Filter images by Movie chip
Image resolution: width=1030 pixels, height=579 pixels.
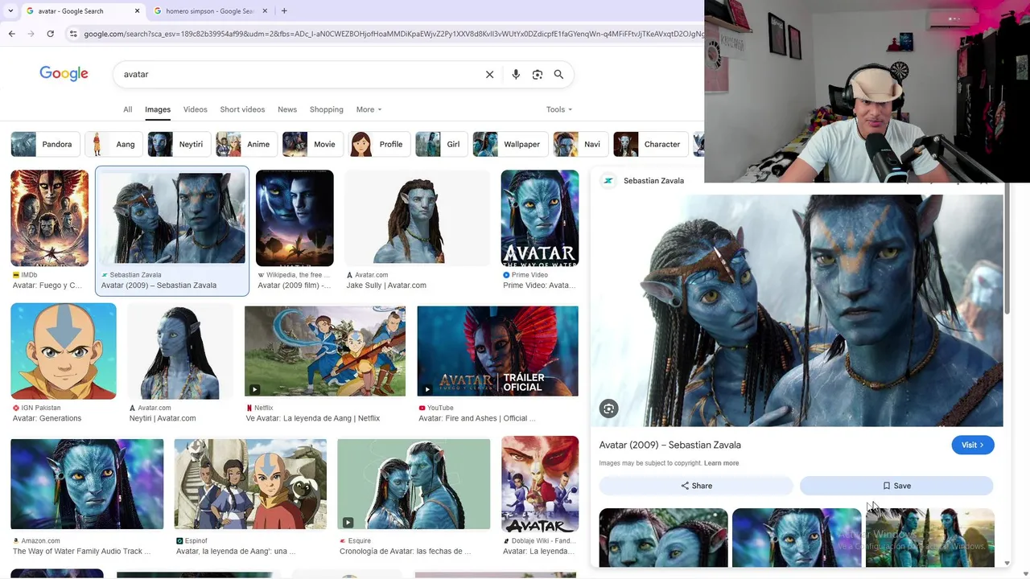[312, 144]
